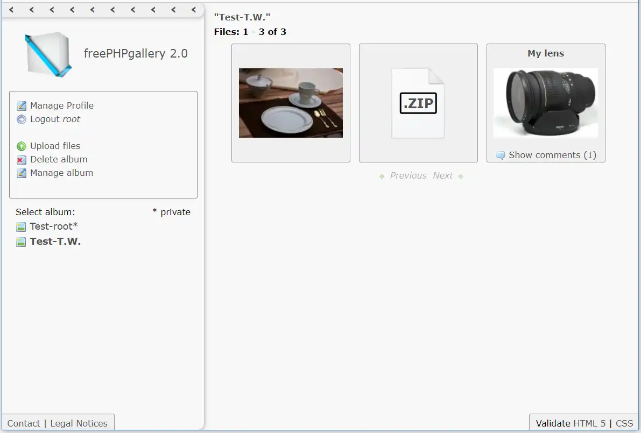Image resolution: width=641 pixels, height=433 pixels.
Task: Click the Manage Profile pencil icon
Action: pyautogui.click(x=21, y=106)
